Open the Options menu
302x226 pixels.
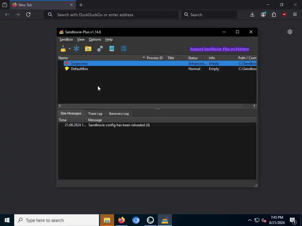(x=95, y=39)
